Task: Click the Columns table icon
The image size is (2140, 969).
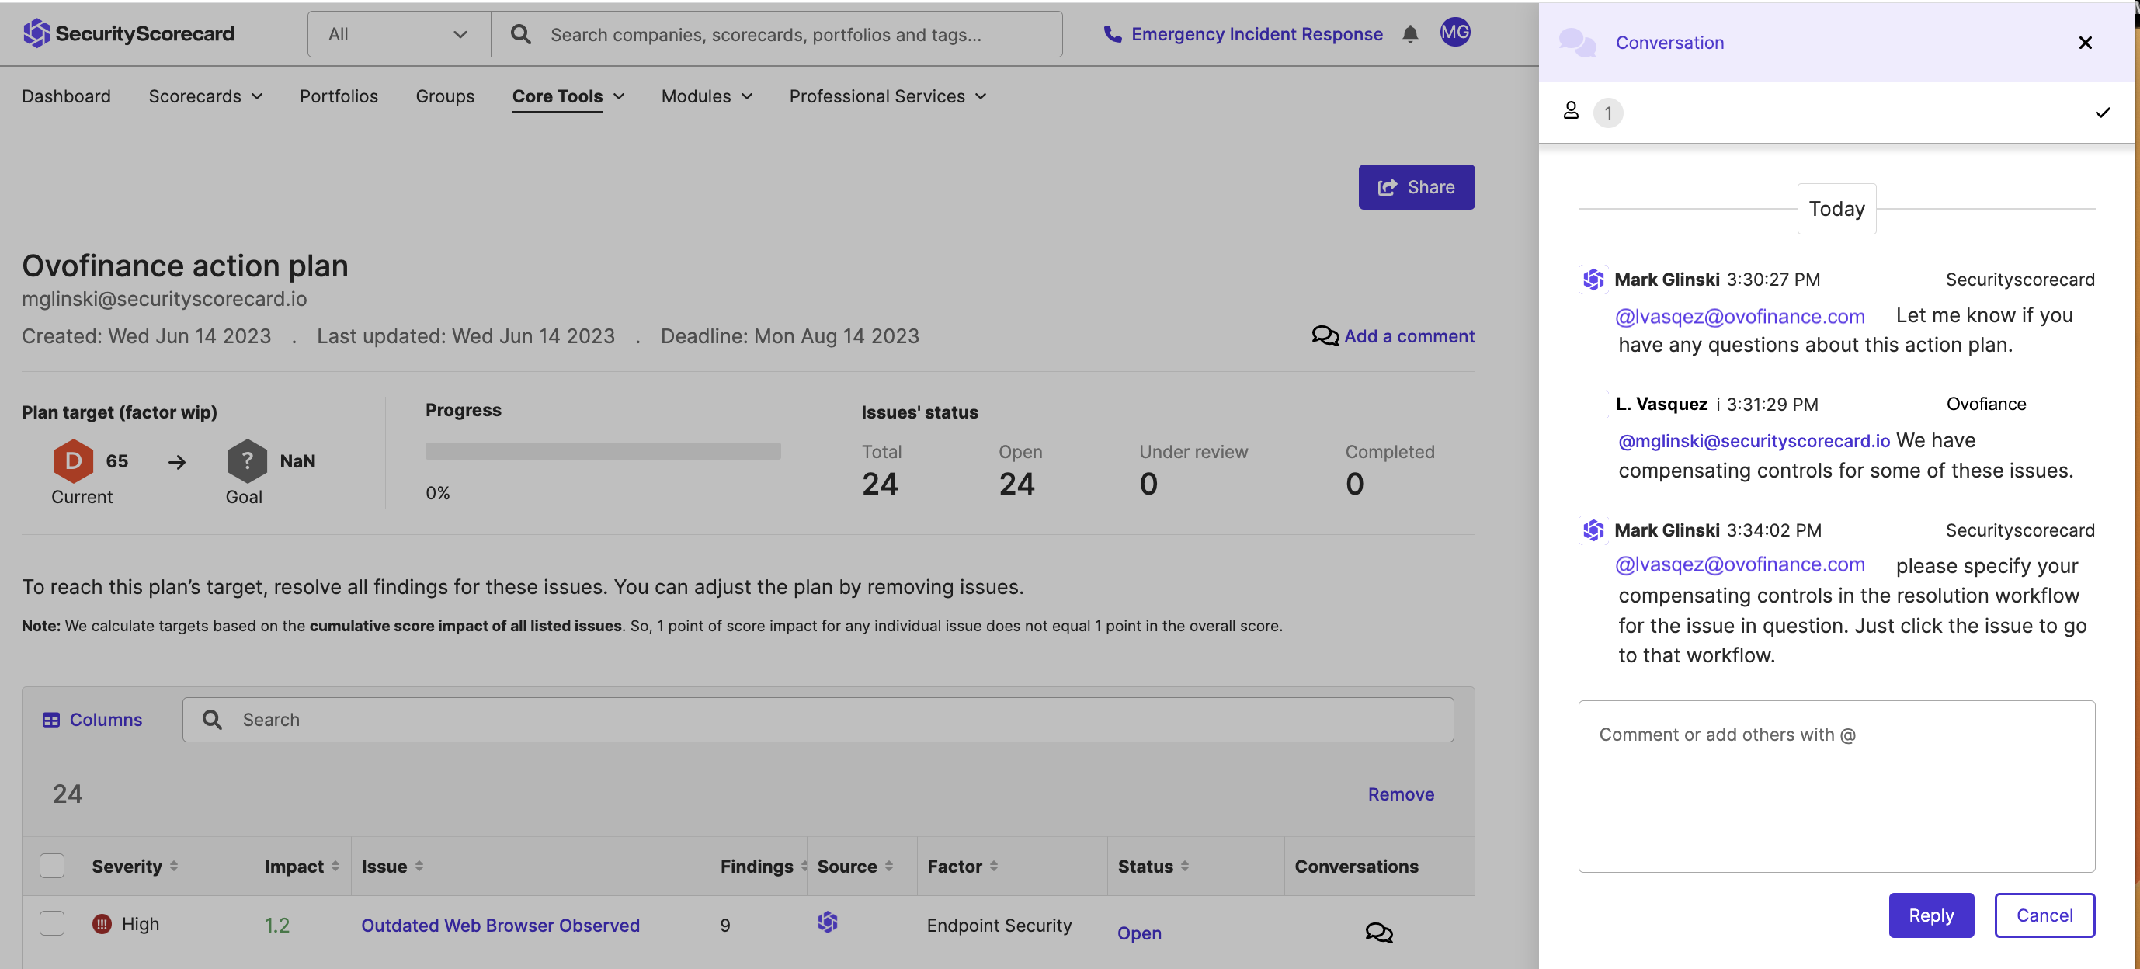Action: [x=51, y=720]
